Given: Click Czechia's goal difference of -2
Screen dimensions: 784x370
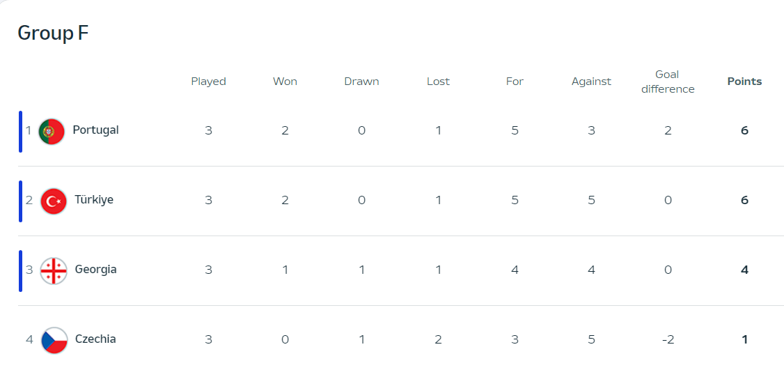Looking at the screenshot, I should pos(668,339).
